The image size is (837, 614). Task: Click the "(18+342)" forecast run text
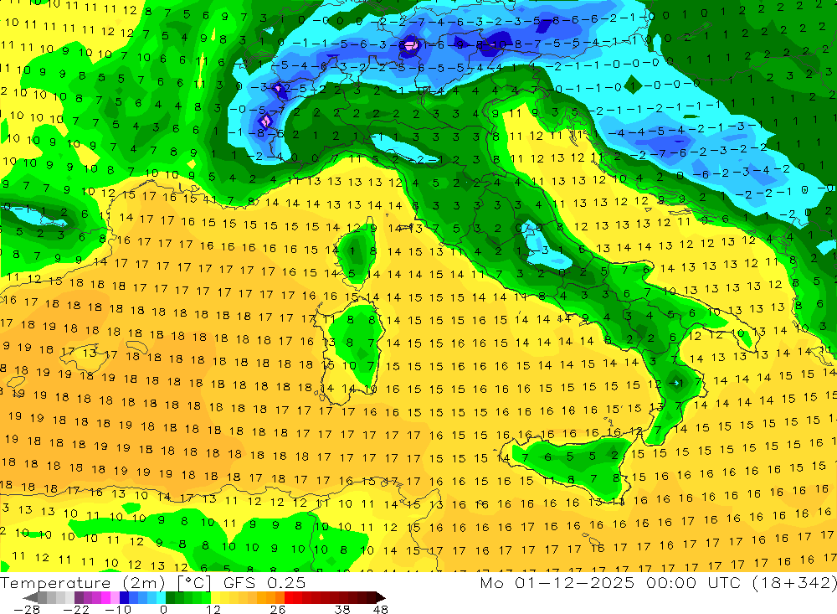coord(794,582)
